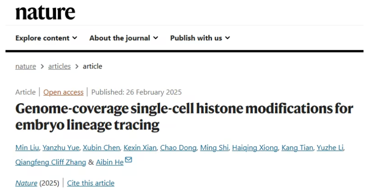Viewport: 369px width, 190px height.
Task: Click author Ming Shi
Action: (214, 148)
